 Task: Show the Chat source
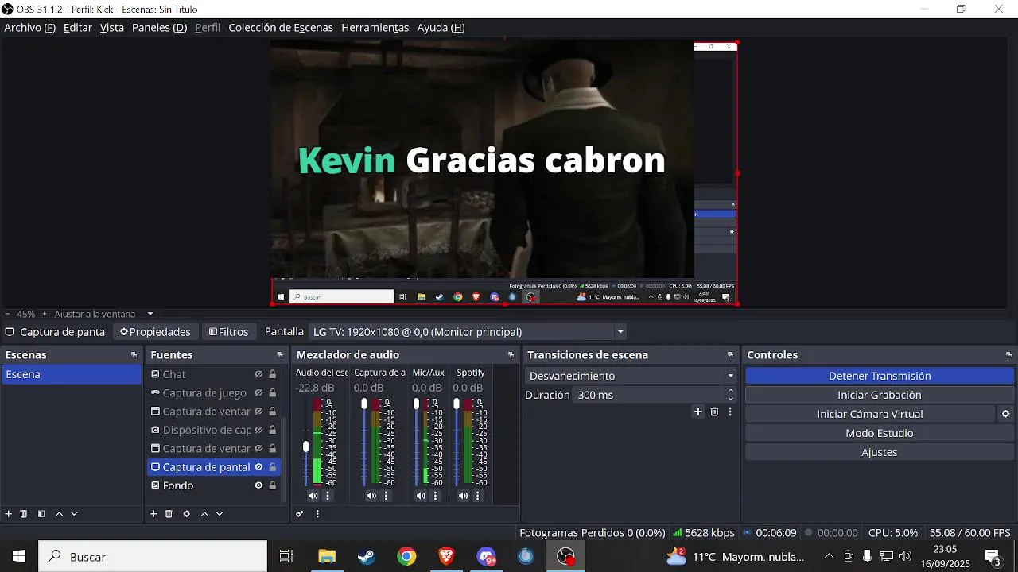tap(258, 374)
